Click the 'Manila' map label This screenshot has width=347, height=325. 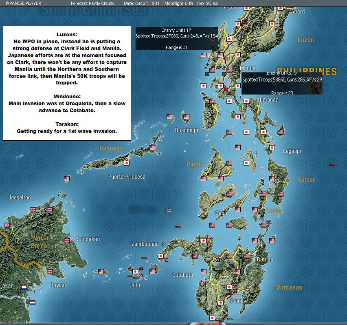[x=248, y=68]
